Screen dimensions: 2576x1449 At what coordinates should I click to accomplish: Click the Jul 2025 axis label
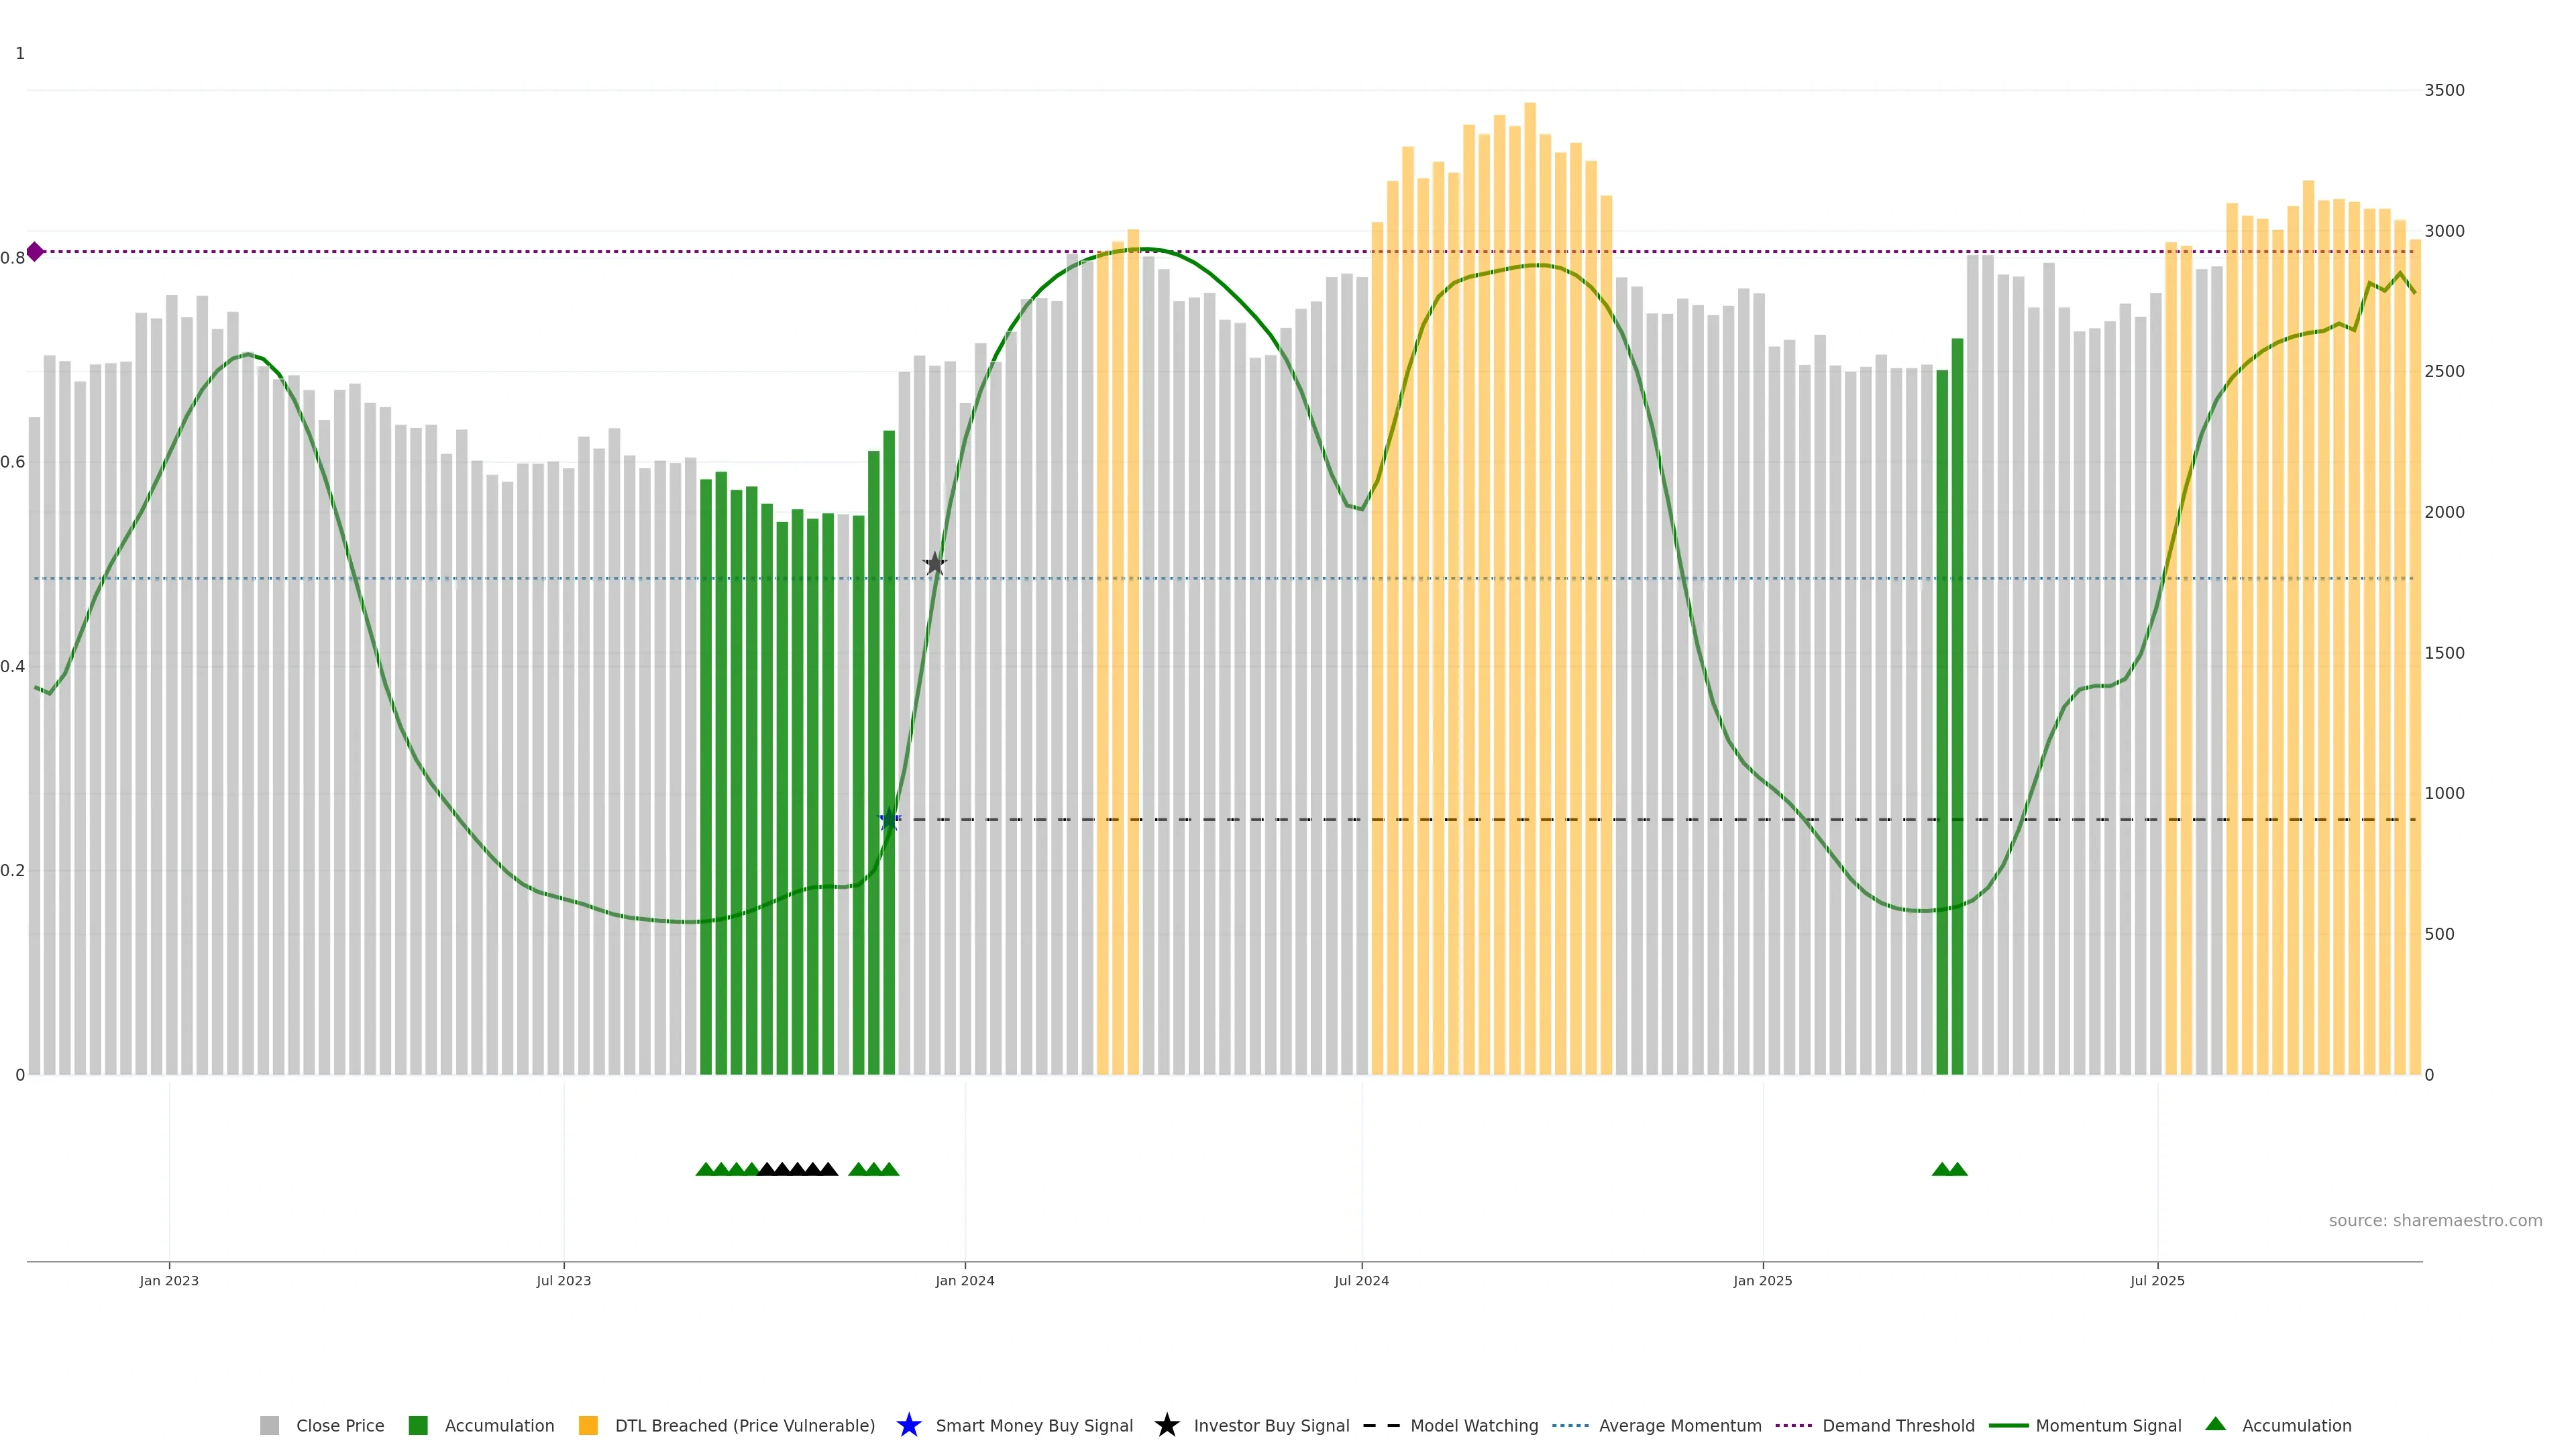point(2157,1281)
